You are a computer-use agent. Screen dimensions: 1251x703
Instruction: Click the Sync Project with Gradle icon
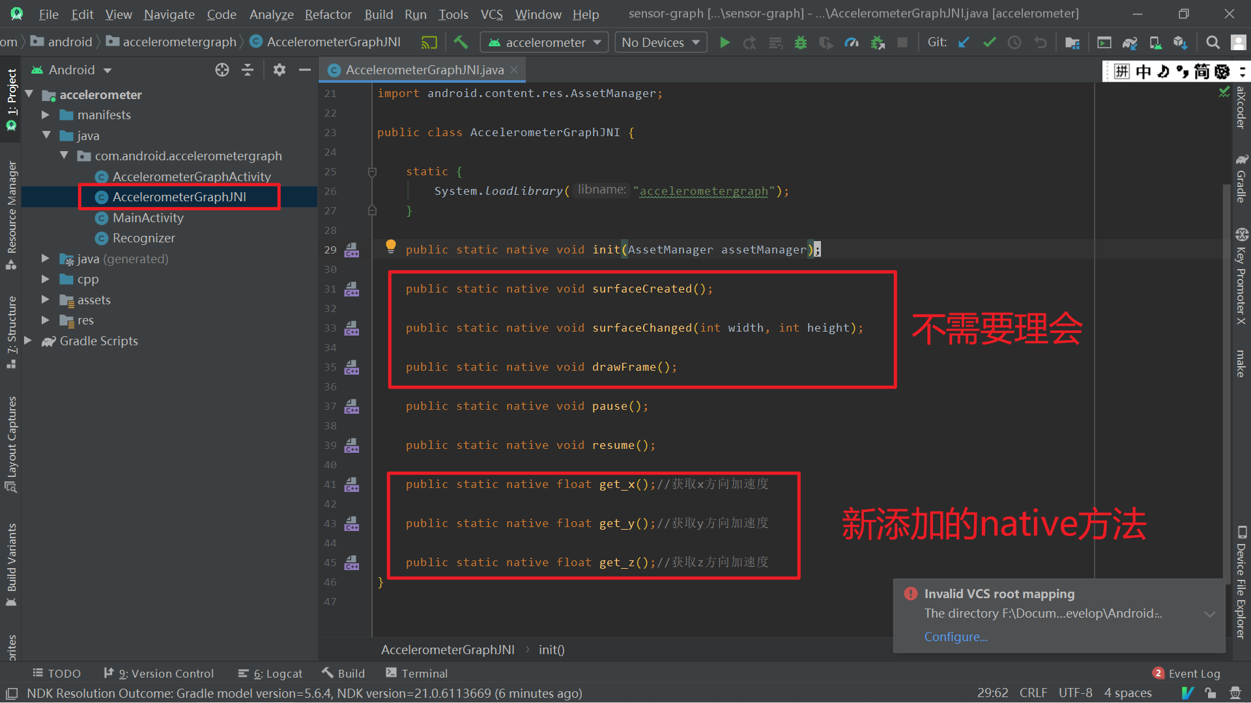pos(1130,42)
